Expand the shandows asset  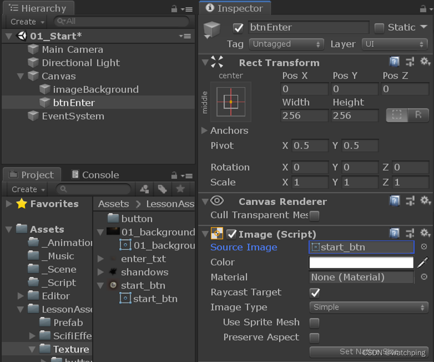pos(100,272)
